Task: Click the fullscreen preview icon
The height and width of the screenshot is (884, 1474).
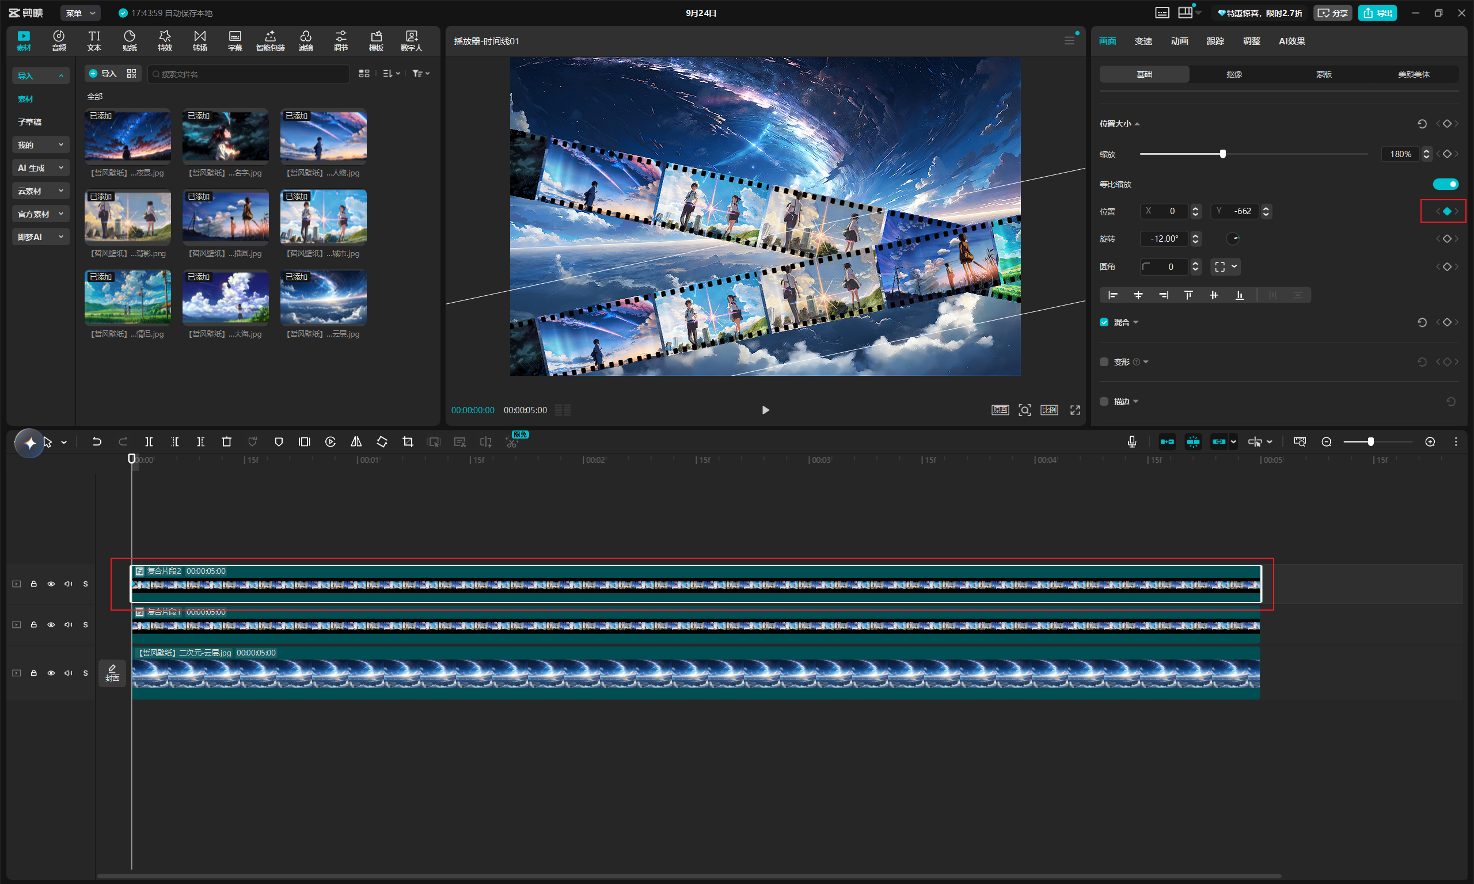Action: click(x=1075, y=410)
